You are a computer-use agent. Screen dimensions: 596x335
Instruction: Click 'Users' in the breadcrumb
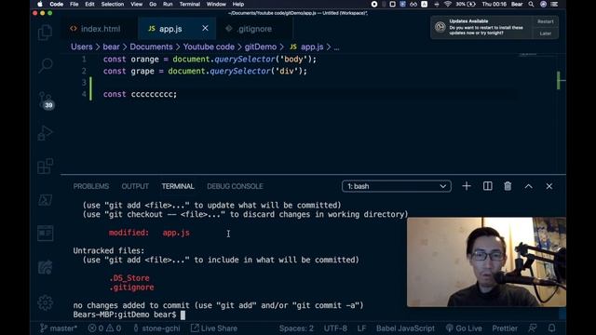tap(82, 47)
